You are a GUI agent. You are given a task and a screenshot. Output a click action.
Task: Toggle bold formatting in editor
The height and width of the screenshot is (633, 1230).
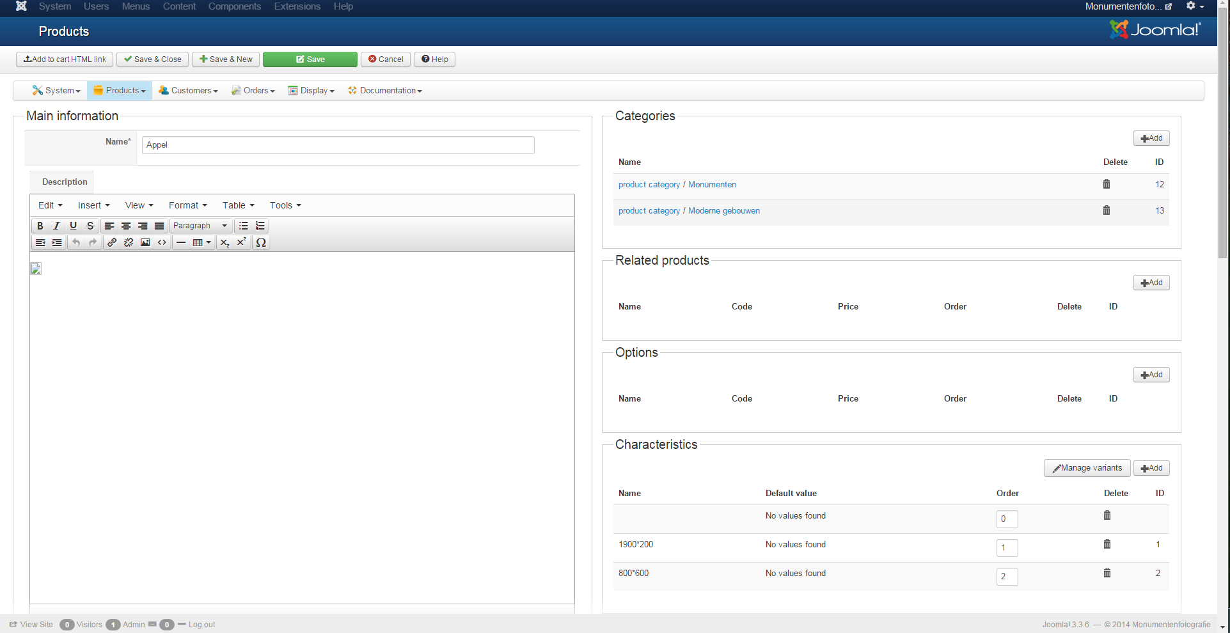pos(40,226)
